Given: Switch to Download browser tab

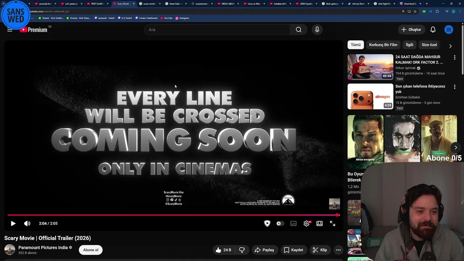Looking at the screenshot, I should 411,4.
